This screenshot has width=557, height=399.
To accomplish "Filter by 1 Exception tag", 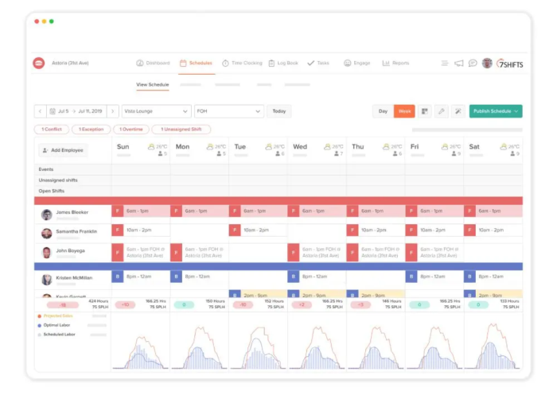I will (91, 130).
